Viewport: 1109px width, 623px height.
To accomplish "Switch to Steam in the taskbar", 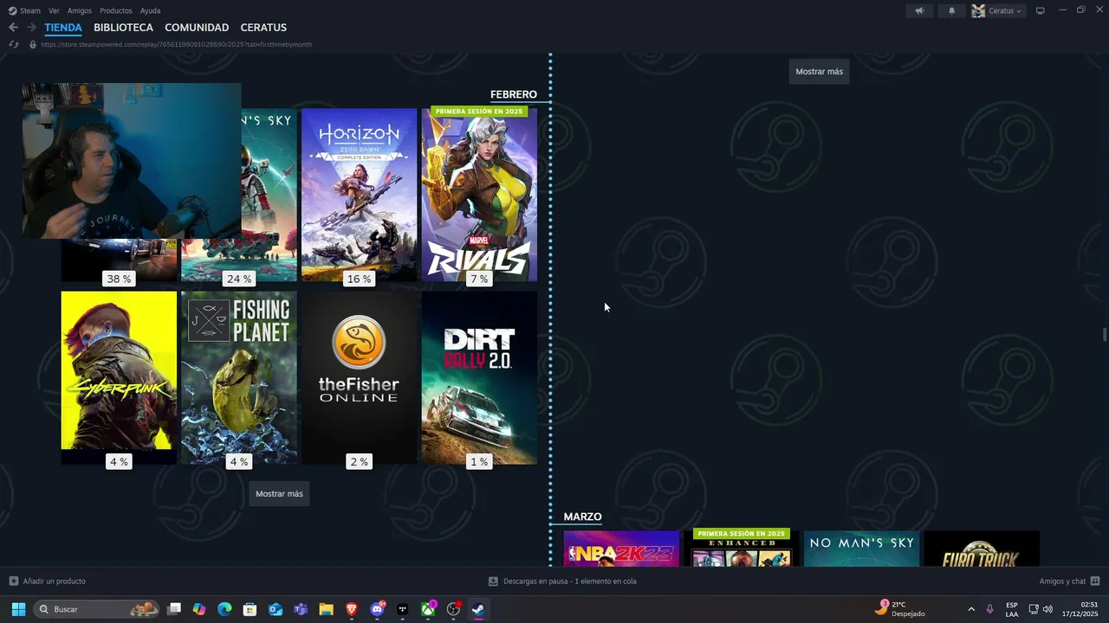I will click(x=478, y=609).
